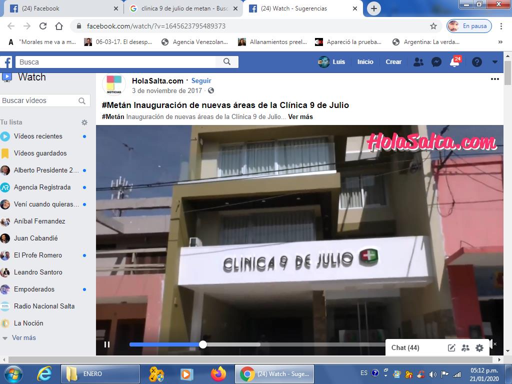The width and height of the screenshot is (512, 384).
Task: Switch to clinica 9 de julio Google tab
Action: coord(183,8)
